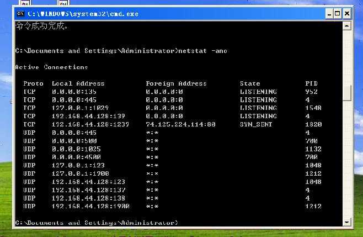Click the scrollbar up arrow

coord(346,26)
